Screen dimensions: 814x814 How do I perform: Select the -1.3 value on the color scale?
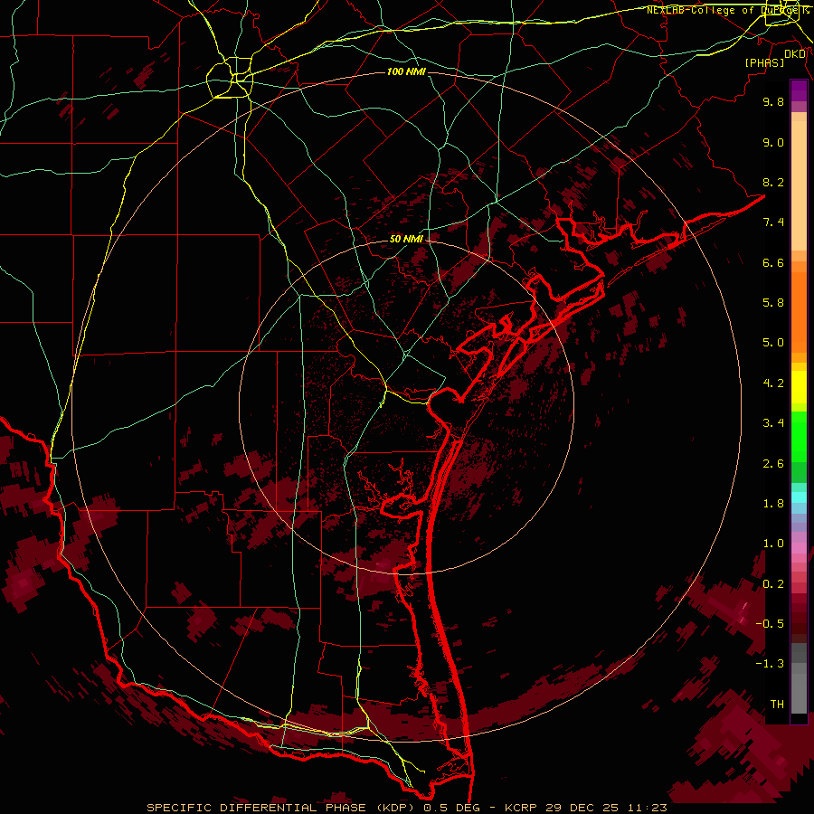pyautogui.click(x=770, y=664)
